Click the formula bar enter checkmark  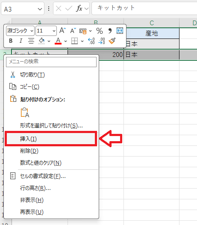click(x=69, y=9)
